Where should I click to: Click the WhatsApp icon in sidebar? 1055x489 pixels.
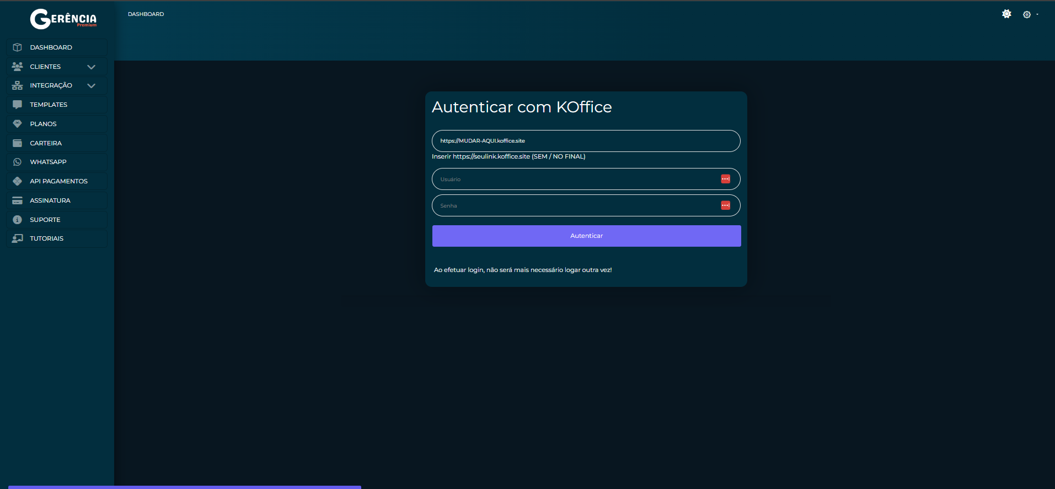pyautogui.click(x=18, y=162)
